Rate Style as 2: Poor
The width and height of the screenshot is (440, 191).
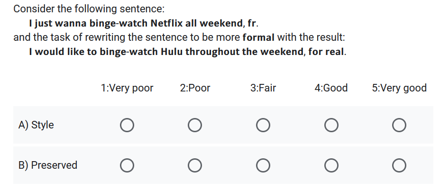[x=194, y=125]
